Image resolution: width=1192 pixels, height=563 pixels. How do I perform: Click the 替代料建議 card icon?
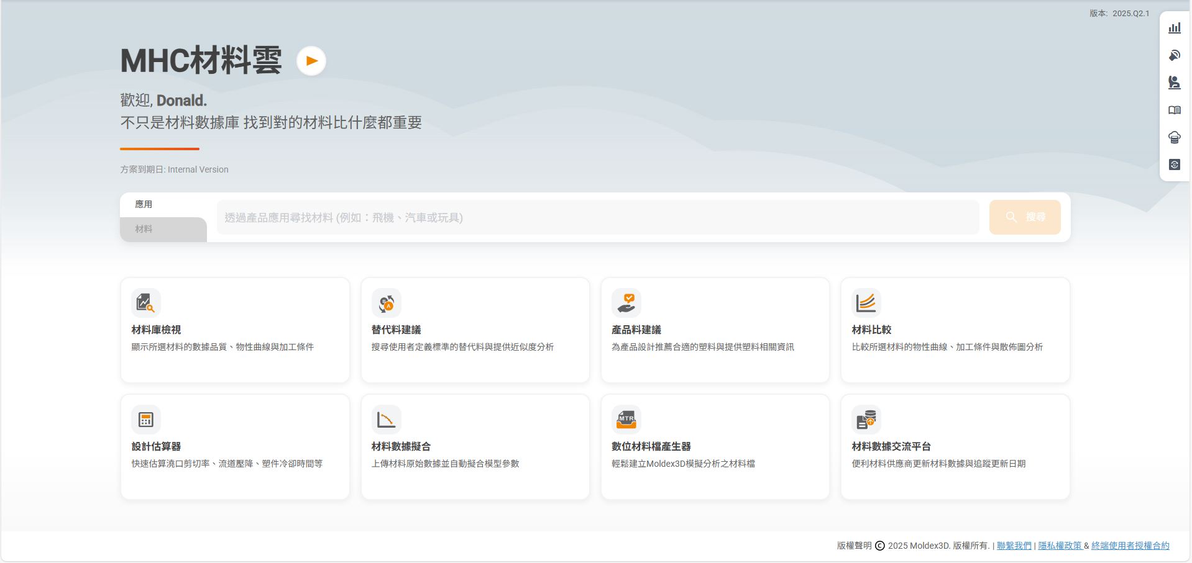point(387,303)
